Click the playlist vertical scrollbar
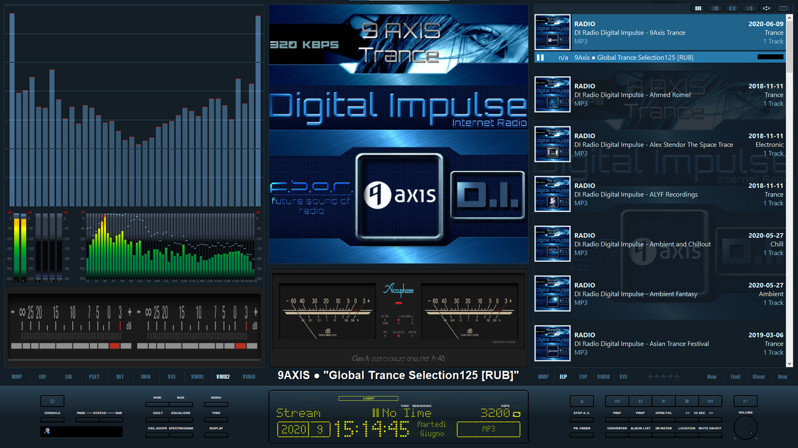798x448 pixels. click(x=791, y=190)
